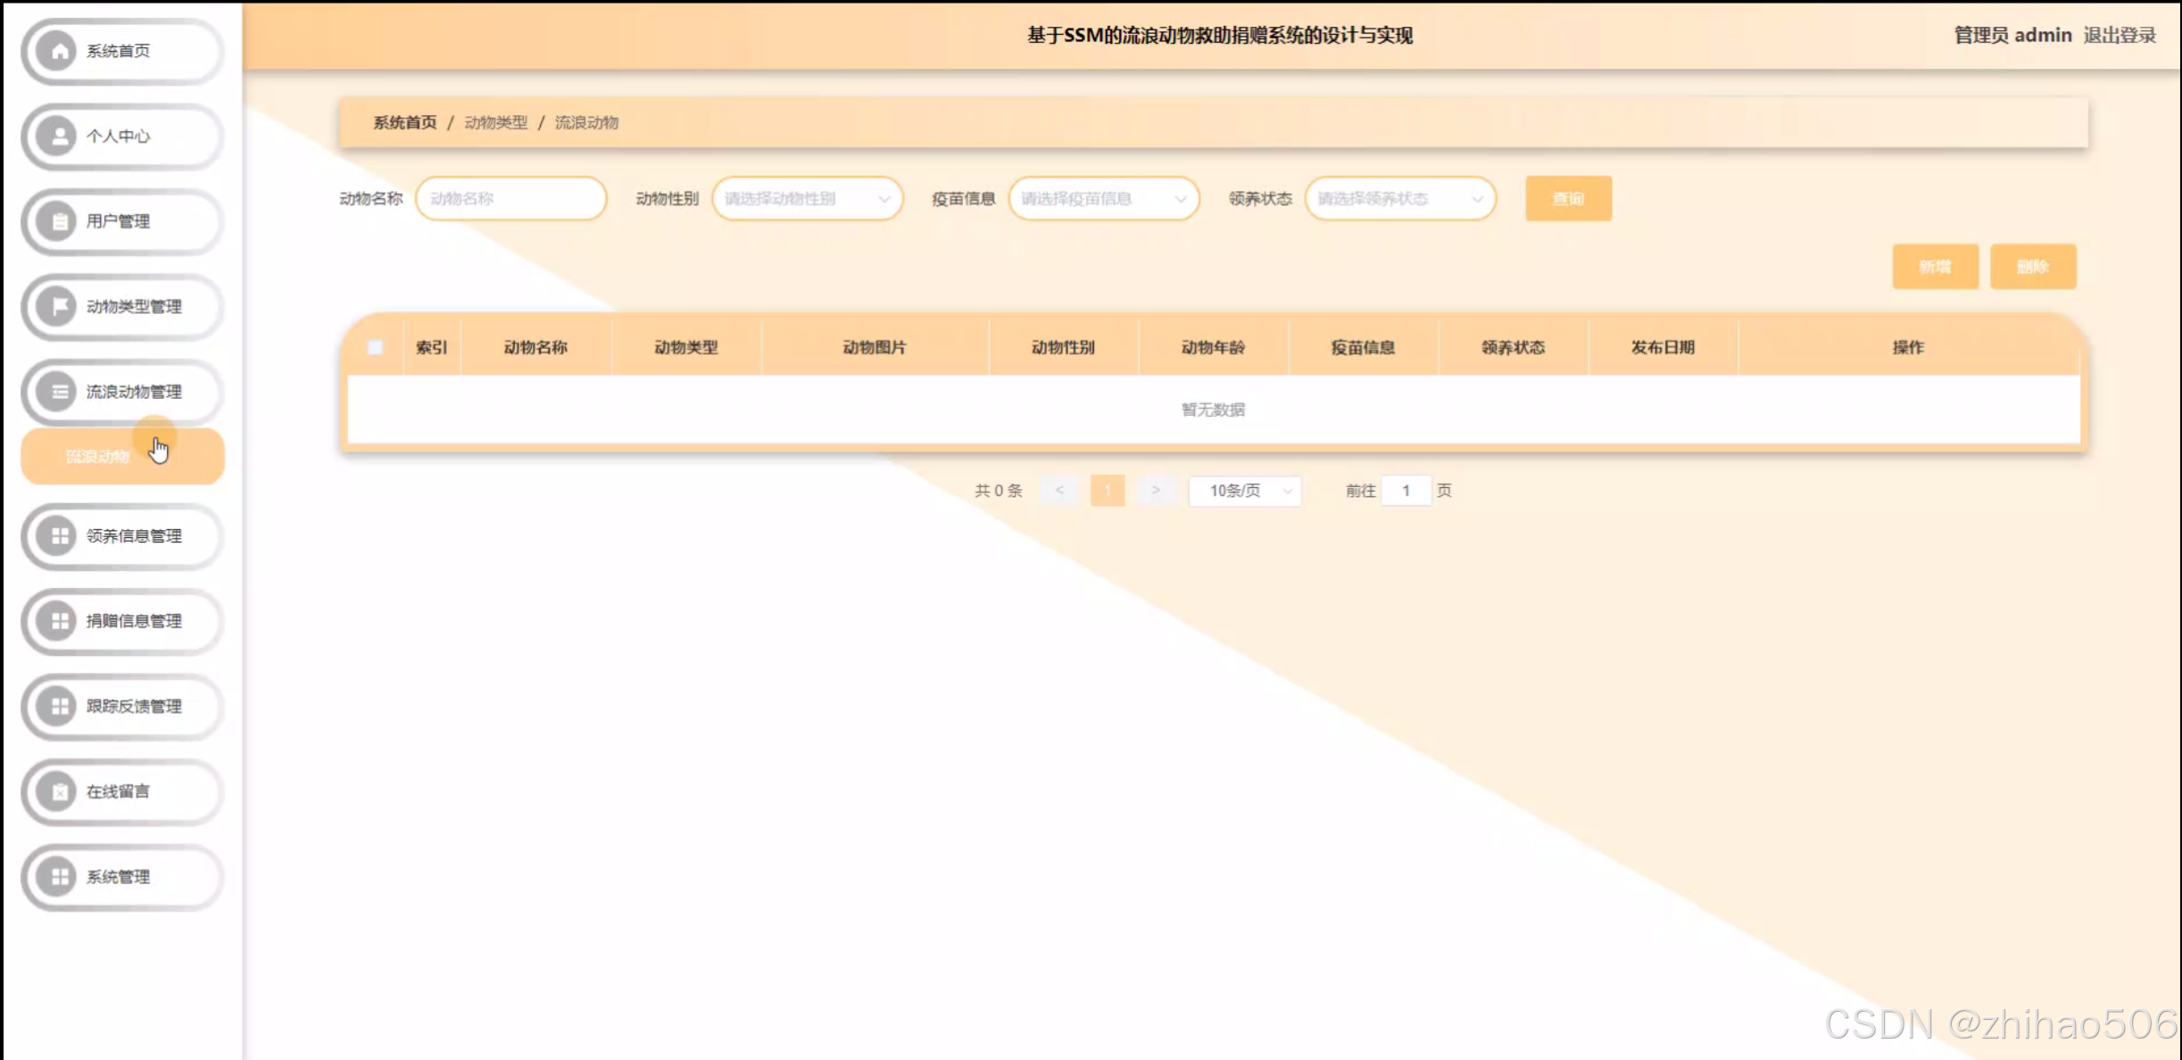The width and height of the screenshot is (2182, 1060).
Task: Open the 动物性别 dropdown
Action: pyautogui.click(x=807, y=199)
